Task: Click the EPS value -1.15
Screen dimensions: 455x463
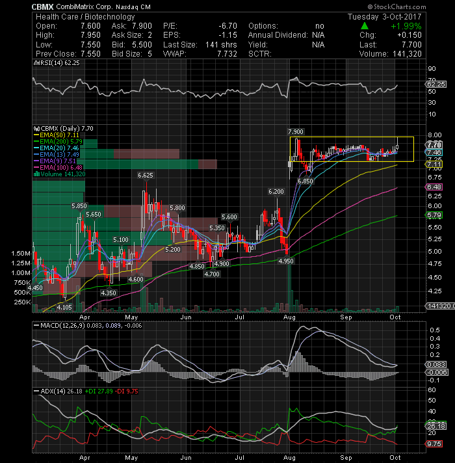Action: [x=227, y=35]
